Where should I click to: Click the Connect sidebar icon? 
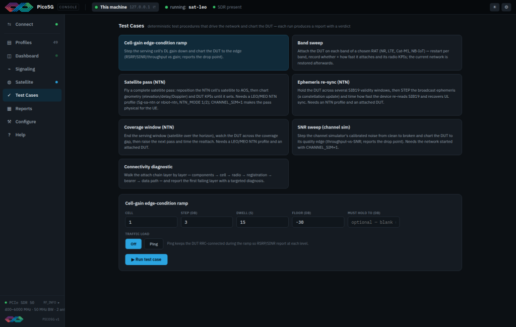point(9,24)
